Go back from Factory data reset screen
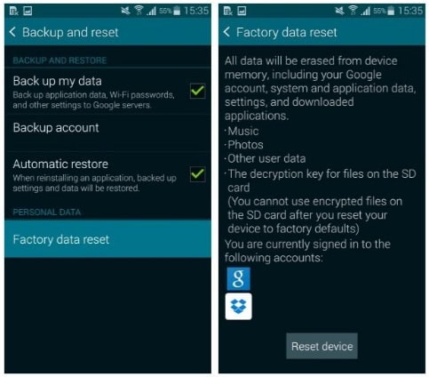Image resolution: width=429 pixels, height=377 pixels. [x=226, y=32]
